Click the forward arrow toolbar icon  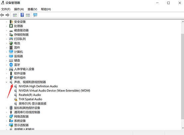[7, 15]
